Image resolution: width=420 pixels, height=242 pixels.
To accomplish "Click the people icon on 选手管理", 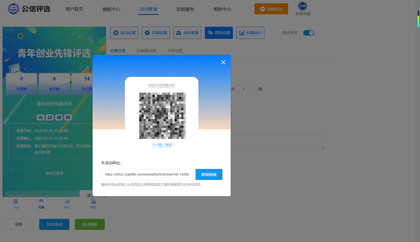I will tap(179, 33).
